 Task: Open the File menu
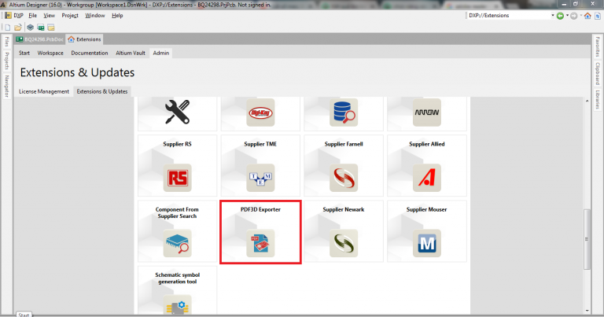click(33, 16)
